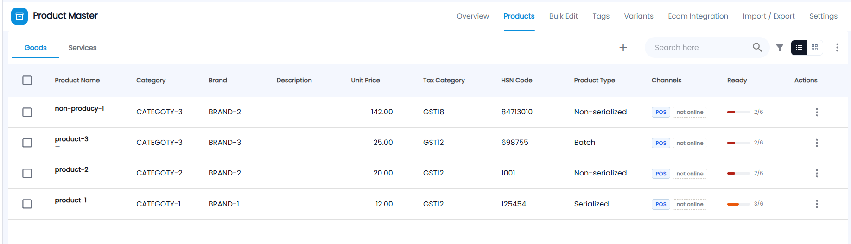Click not online badge for product-1
Viewport: 851px width, 244px height.
point(690,204)
